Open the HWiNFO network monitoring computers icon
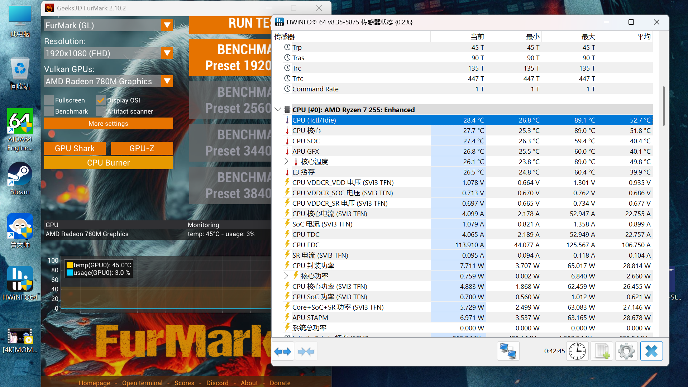Screen dimensions: 688x387 point(508,351)
